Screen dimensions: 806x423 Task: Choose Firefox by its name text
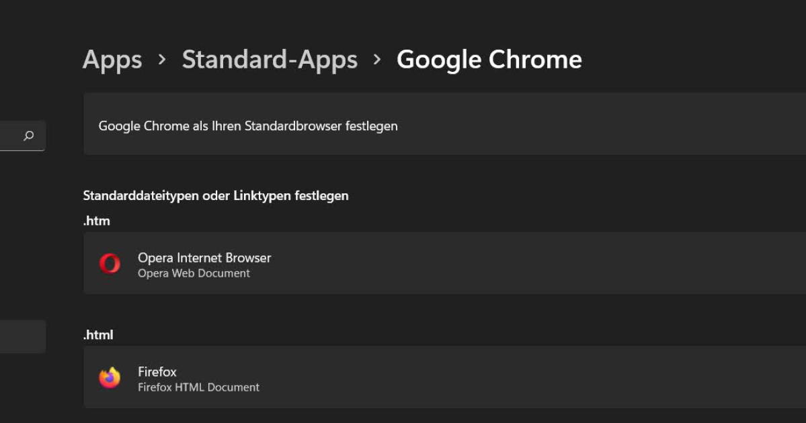pyautogui.click(x=157, y=371)
